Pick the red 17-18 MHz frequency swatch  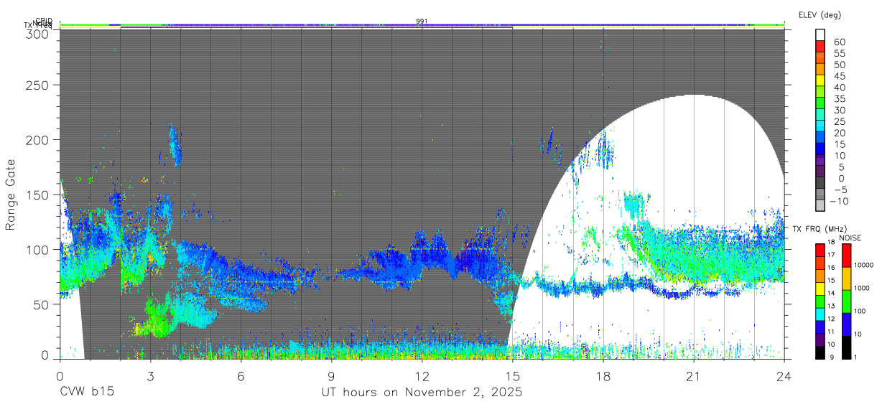click(x=820, y=250)
